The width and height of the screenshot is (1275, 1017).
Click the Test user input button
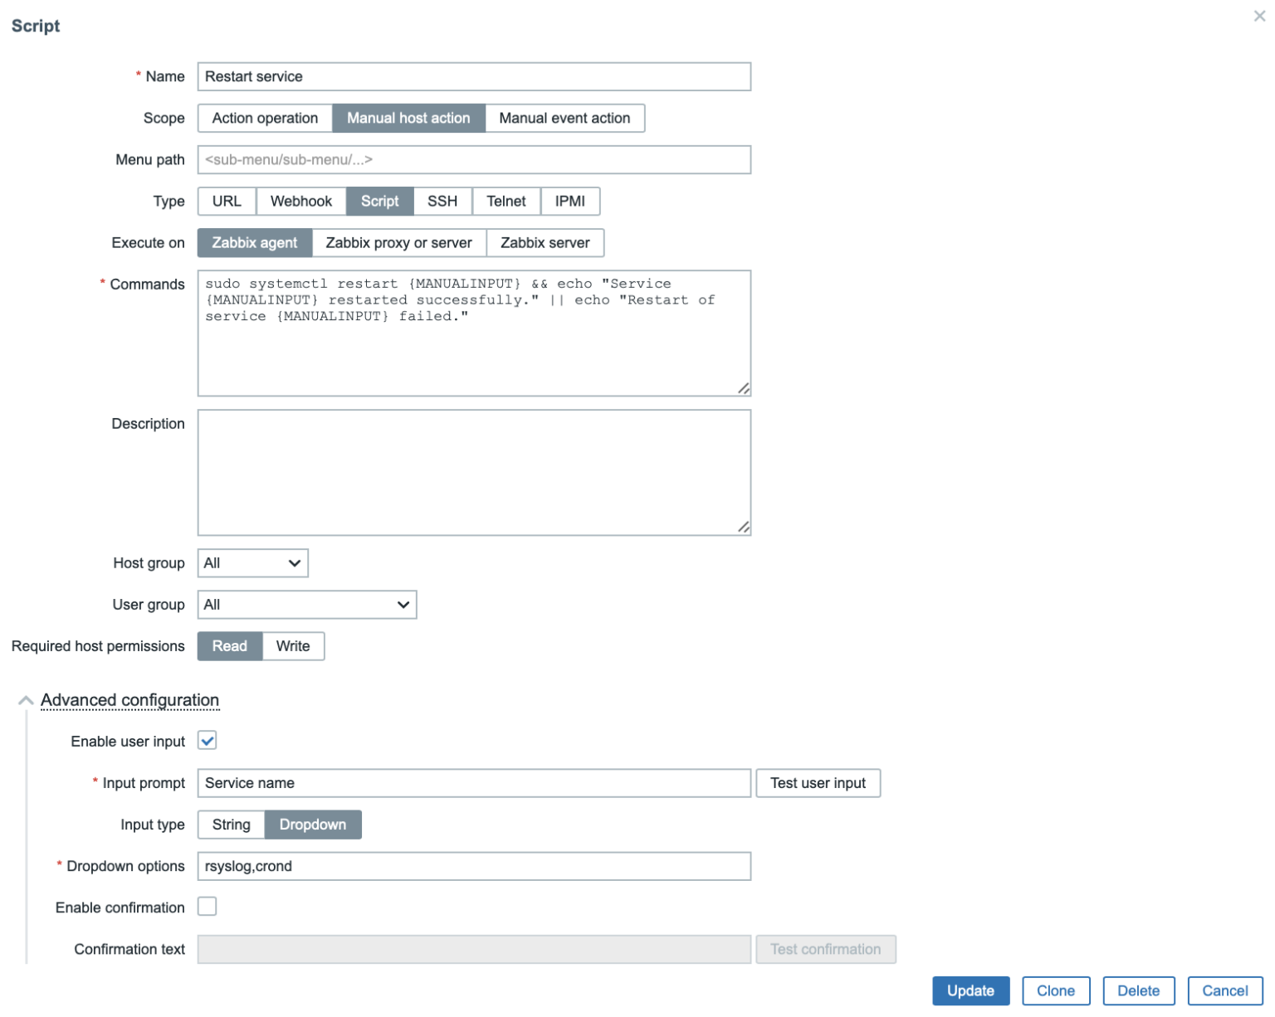pyautogui.click(x=818, y=782)
